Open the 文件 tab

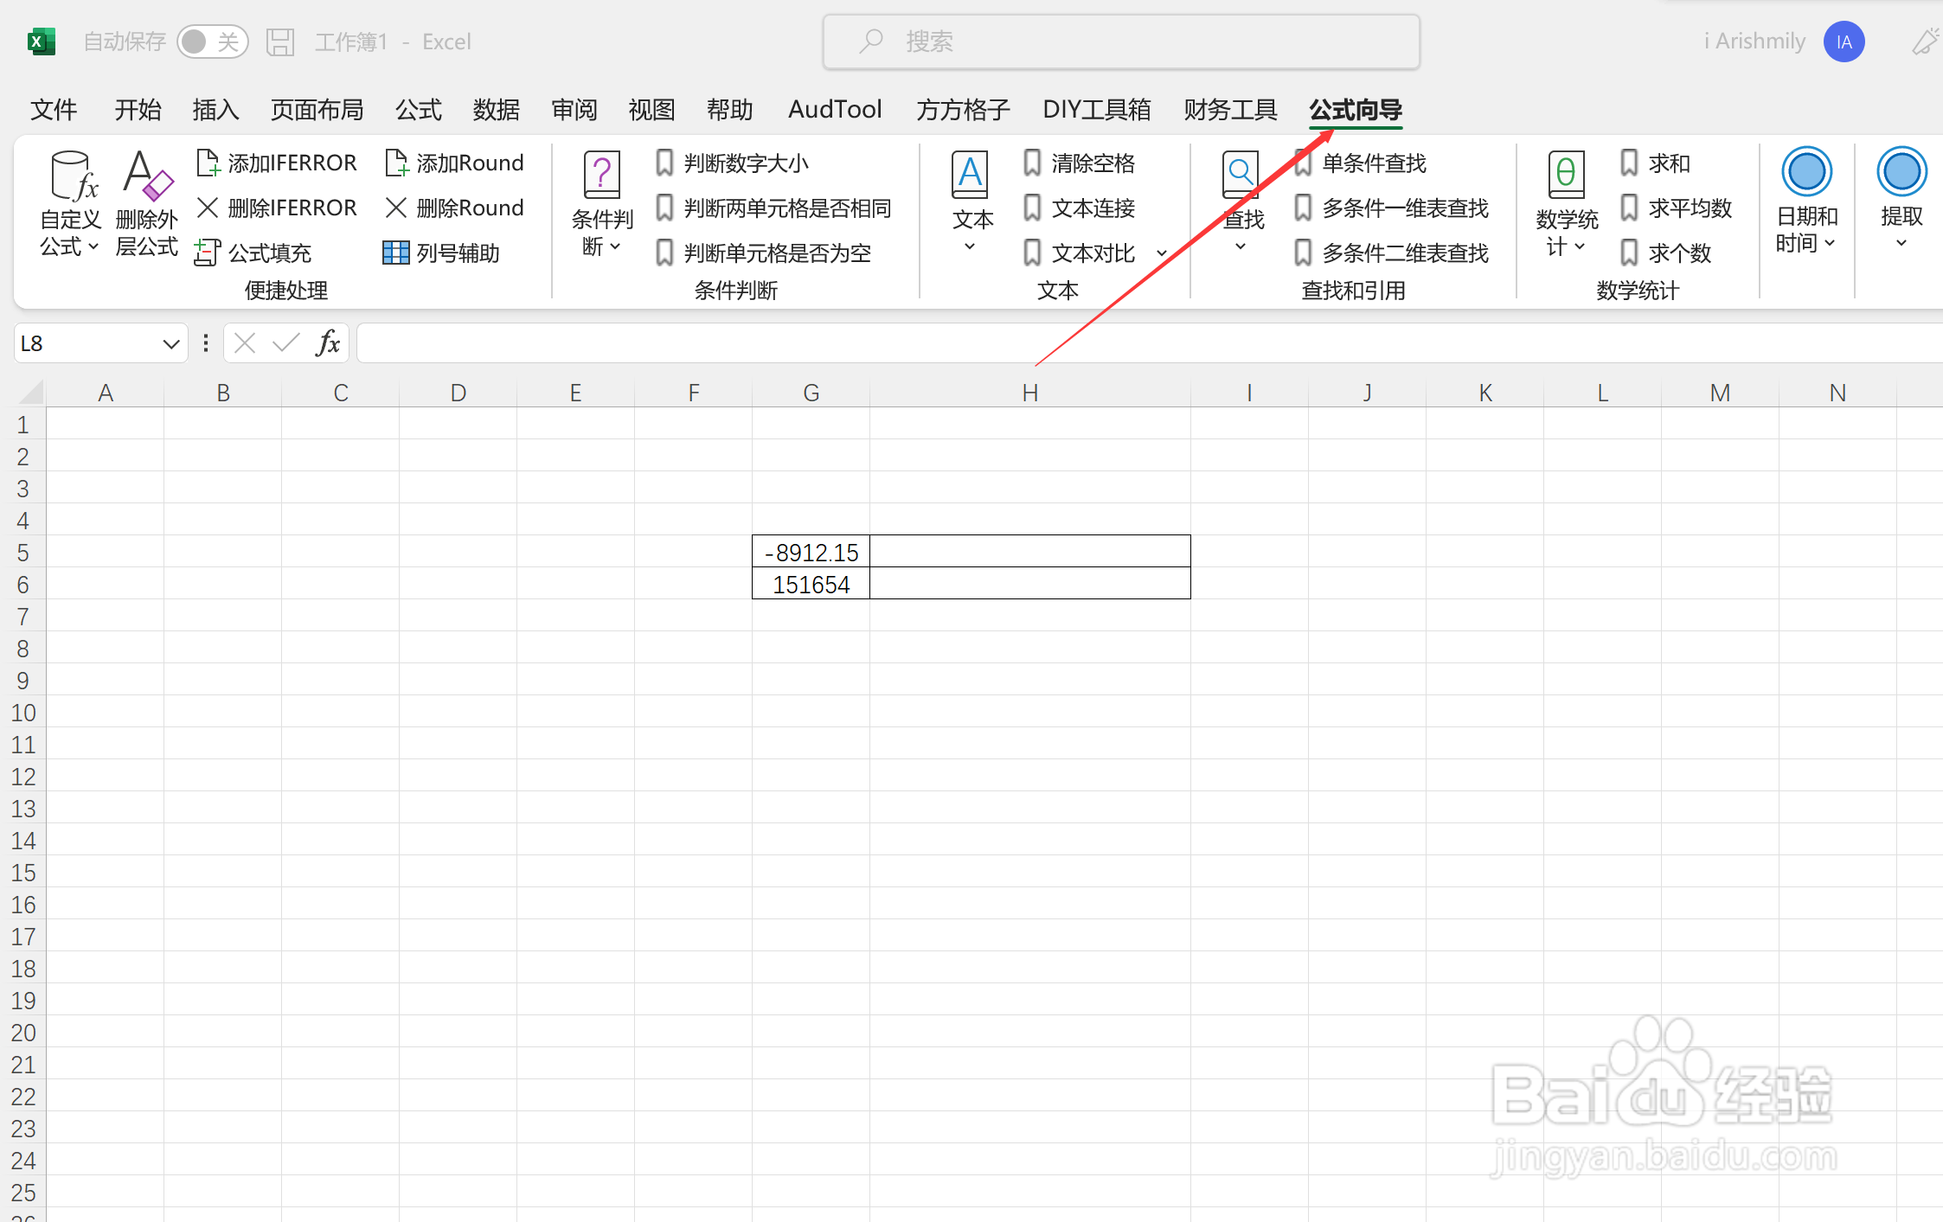point(54,110)
